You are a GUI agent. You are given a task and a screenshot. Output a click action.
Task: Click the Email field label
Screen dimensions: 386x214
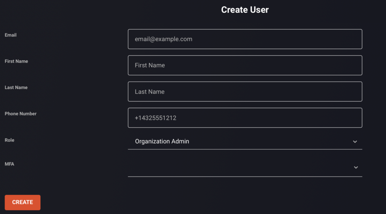tap(11, 35)
